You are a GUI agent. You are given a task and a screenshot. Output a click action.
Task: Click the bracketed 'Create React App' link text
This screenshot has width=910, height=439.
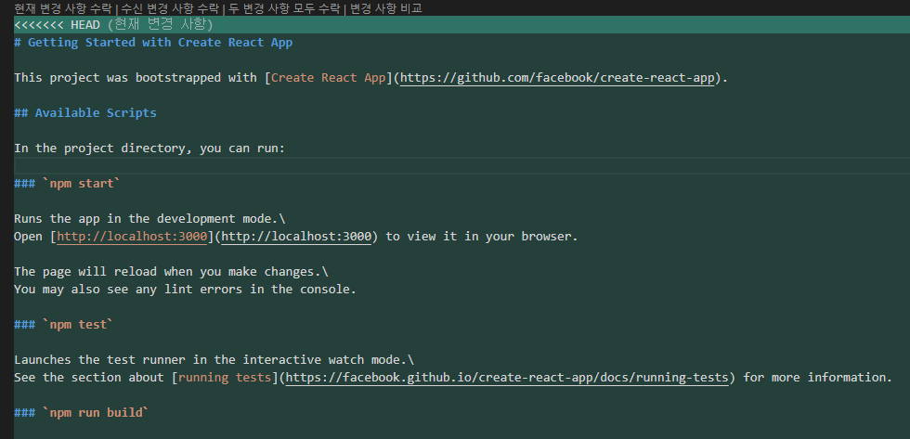[329, 78]
